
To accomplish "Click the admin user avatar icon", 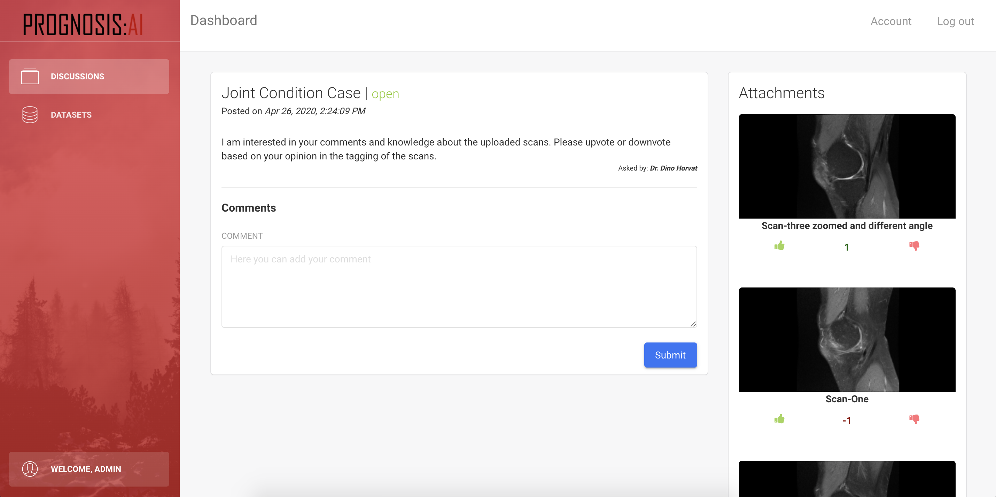I will tap(30, 469).
